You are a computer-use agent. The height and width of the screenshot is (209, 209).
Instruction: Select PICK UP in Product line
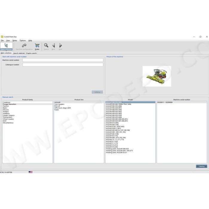(79, 106)
